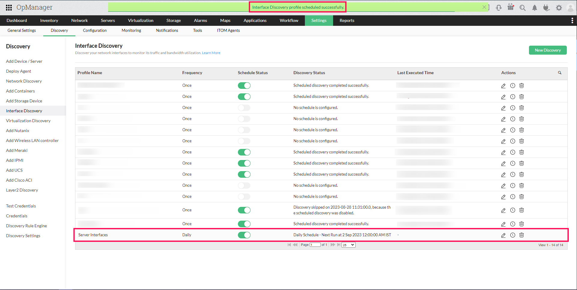Viewport: 577px width, 290px height.
Task: Open the Applications menu
Action: pos(255,20)
